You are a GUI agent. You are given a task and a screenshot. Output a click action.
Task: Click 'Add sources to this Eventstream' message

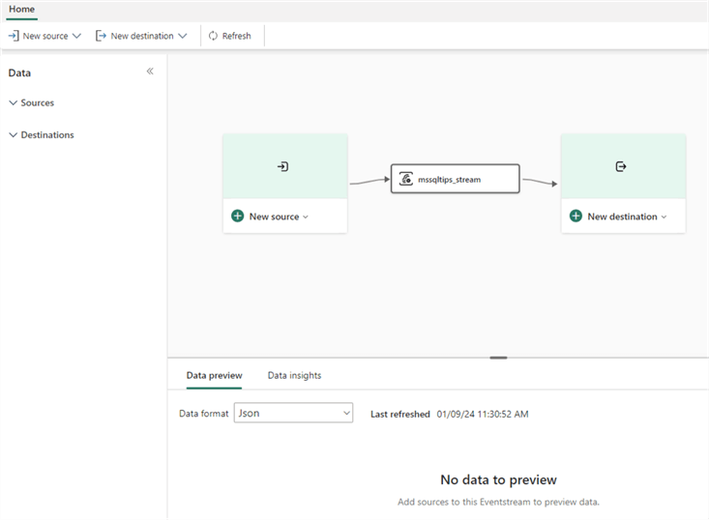tap(498, 502)
